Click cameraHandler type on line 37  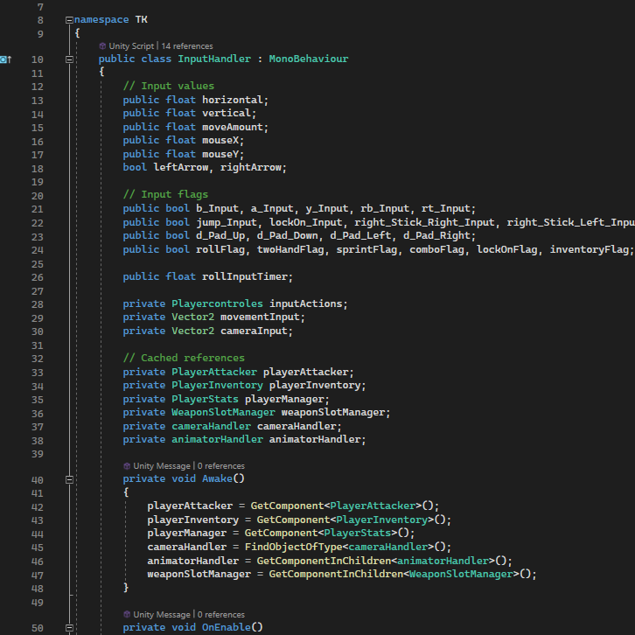click(x=212, y=426)
